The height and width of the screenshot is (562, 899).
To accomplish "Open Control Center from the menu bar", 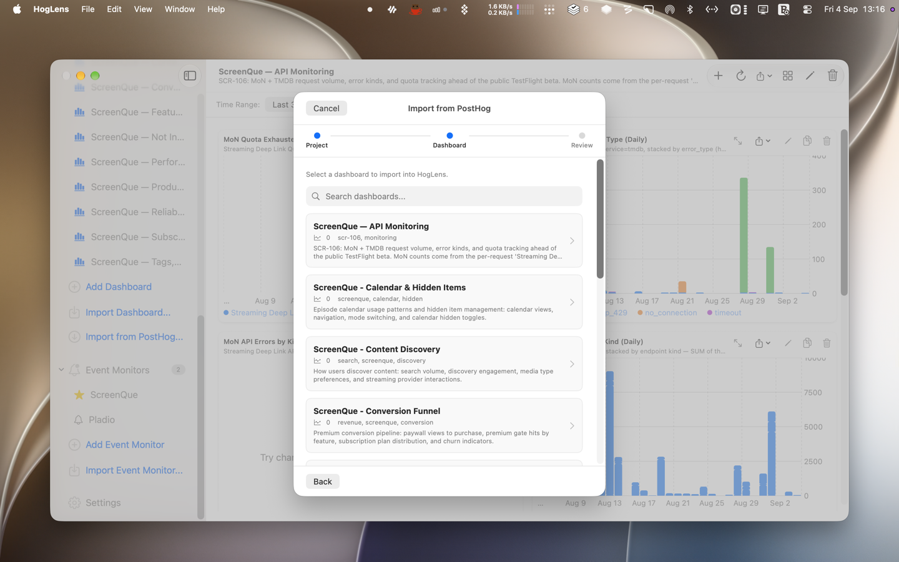I will point(807,9).
